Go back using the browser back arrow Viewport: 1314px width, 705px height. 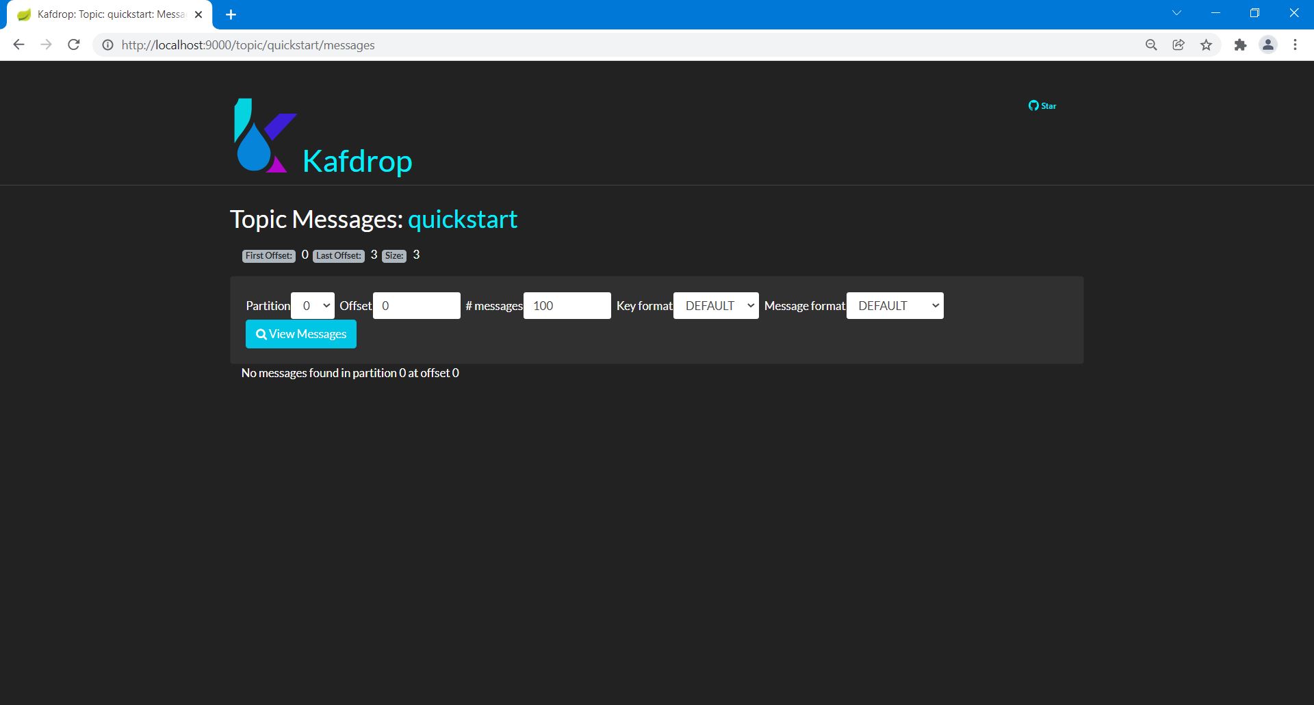pyautogui.click(x=19, y=45)
